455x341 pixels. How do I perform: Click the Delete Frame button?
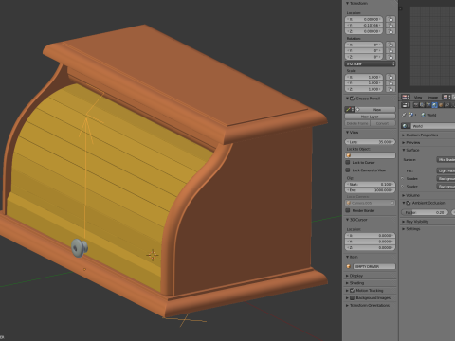357,123
